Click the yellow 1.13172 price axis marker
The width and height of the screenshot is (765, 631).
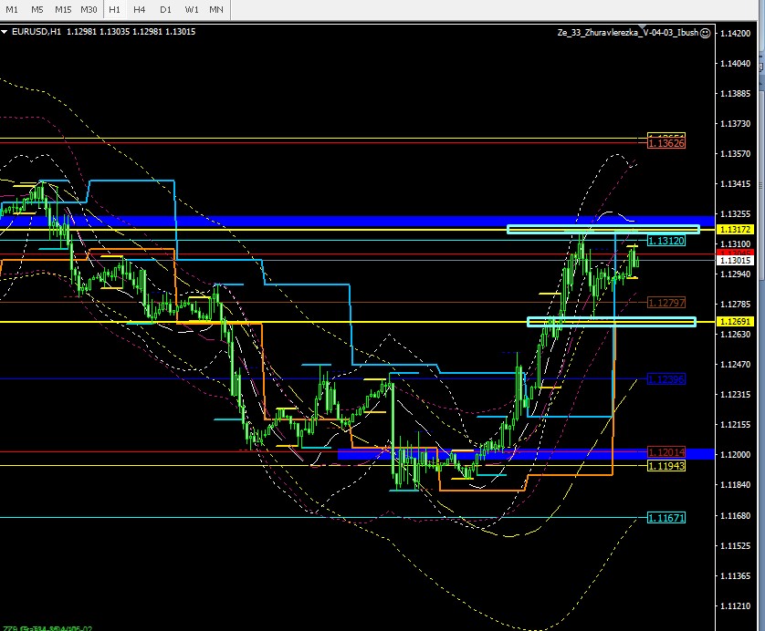pos(735,229)
